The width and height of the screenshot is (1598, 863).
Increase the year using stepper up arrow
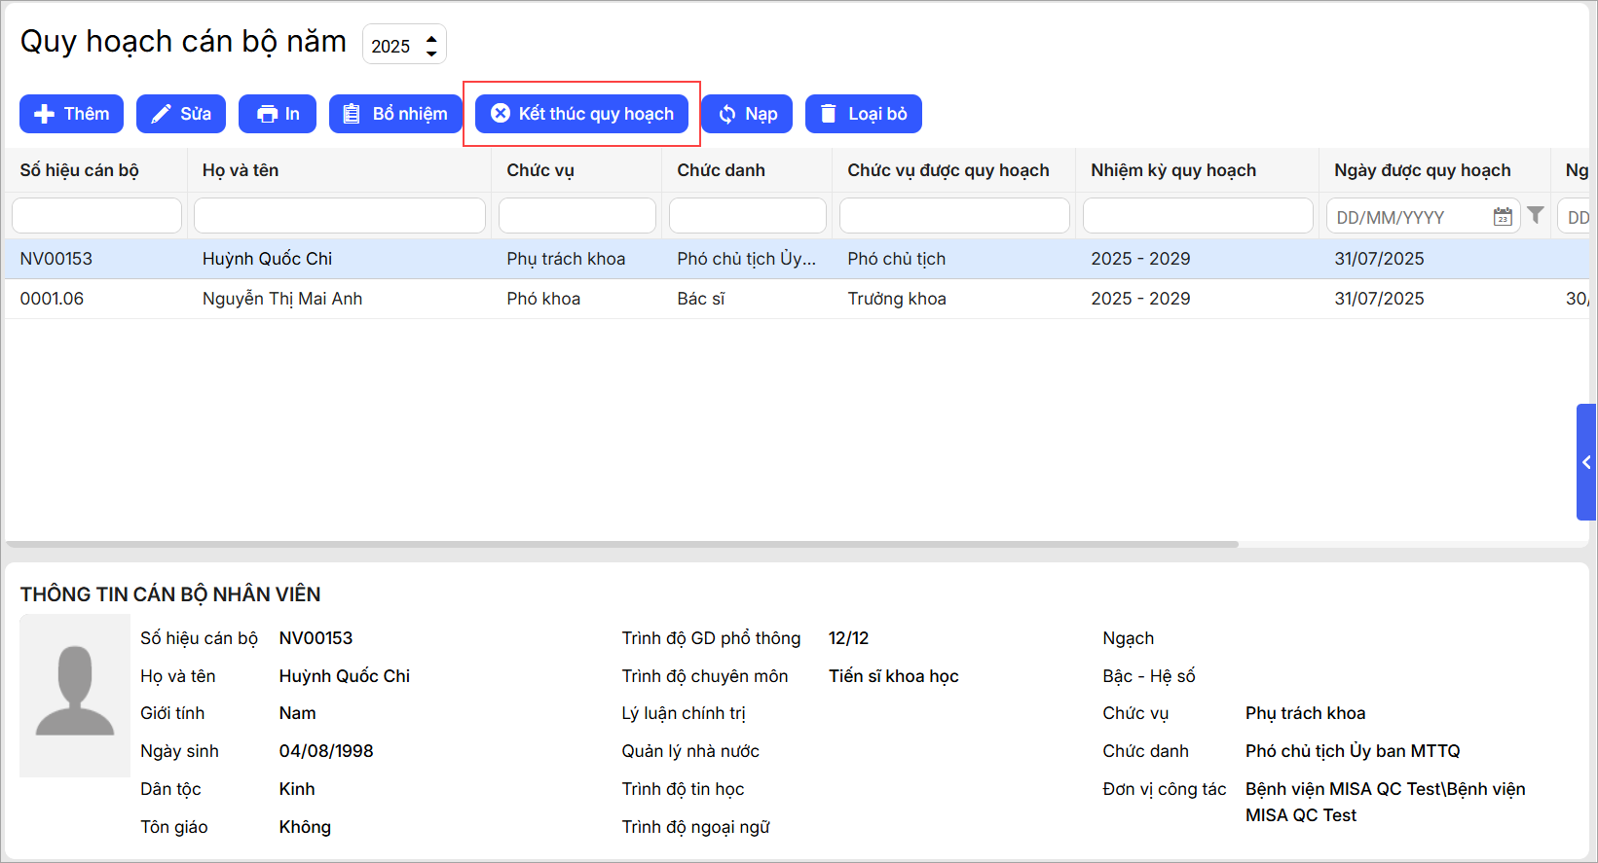(431, 38)
